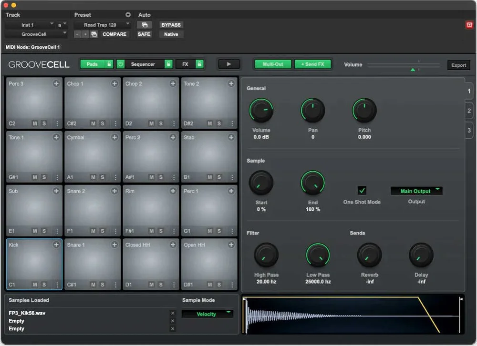Click the lock icon next to Pads
The image size is (477, 346).
tap(108, 64)
